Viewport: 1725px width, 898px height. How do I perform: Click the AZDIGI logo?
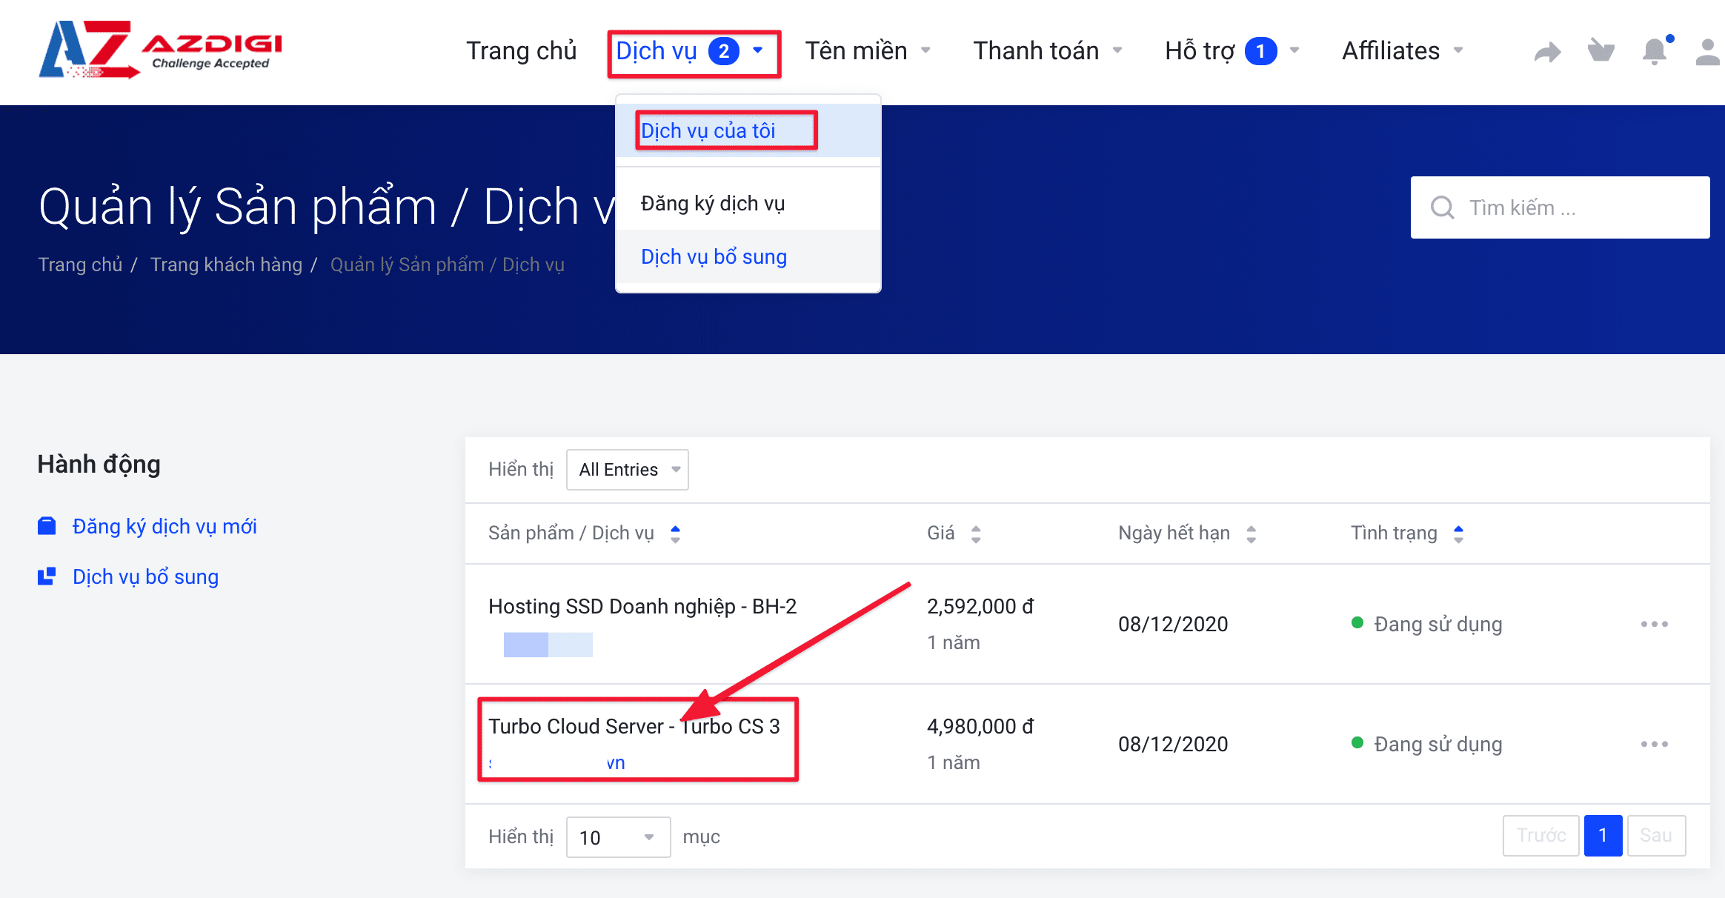tap(160, 50)
